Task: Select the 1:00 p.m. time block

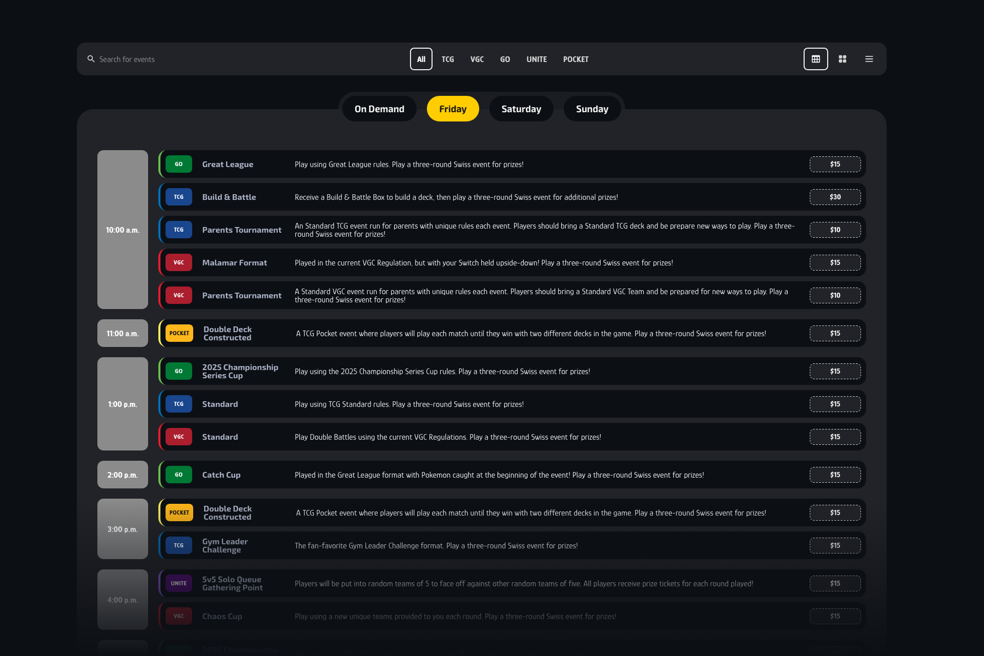Action: pyautogui.click(x=122, y=404)
